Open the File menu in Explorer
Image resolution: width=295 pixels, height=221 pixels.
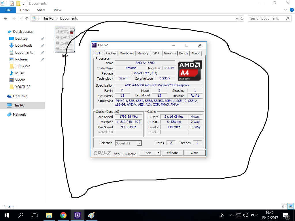click(x=8, y=10)
